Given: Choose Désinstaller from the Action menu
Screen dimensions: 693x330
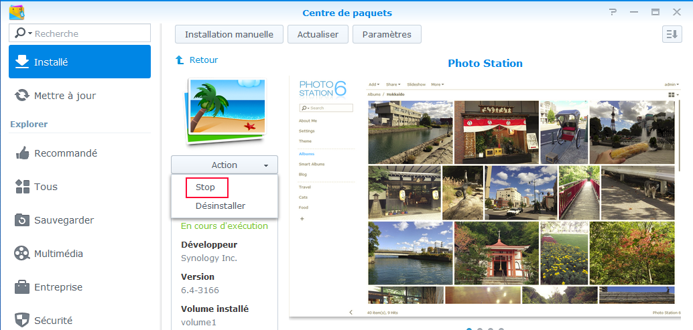Looking at the screenshot, I should pyautogui.click(x=220, y=206).
